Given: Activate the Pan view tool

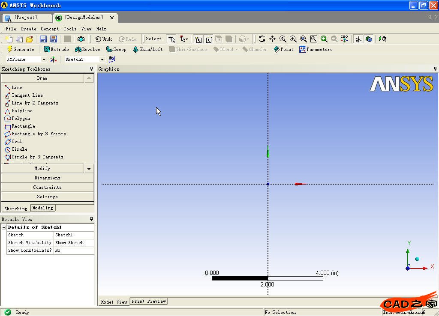Looking at the screenshot, I should click(272, 39).
